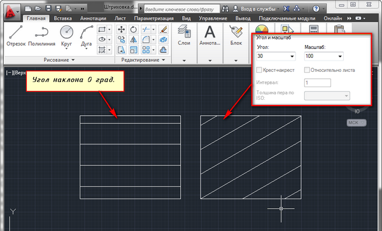Open dropdown arrow beside Fillet tool
This screenshot has height=231, width=382.
click(x=153, y=39)
